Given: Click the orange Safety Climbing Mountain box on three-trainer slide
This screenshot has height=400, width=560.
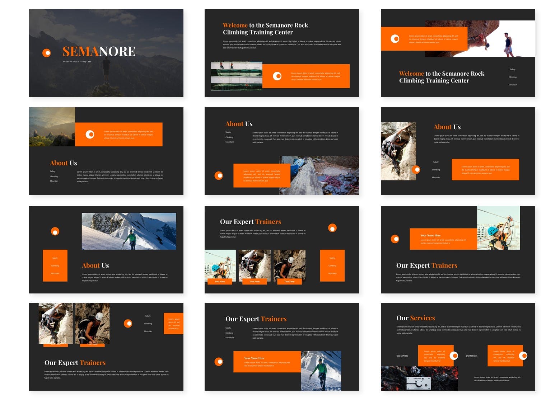Looking at the screenshot, I should (332, 265).
